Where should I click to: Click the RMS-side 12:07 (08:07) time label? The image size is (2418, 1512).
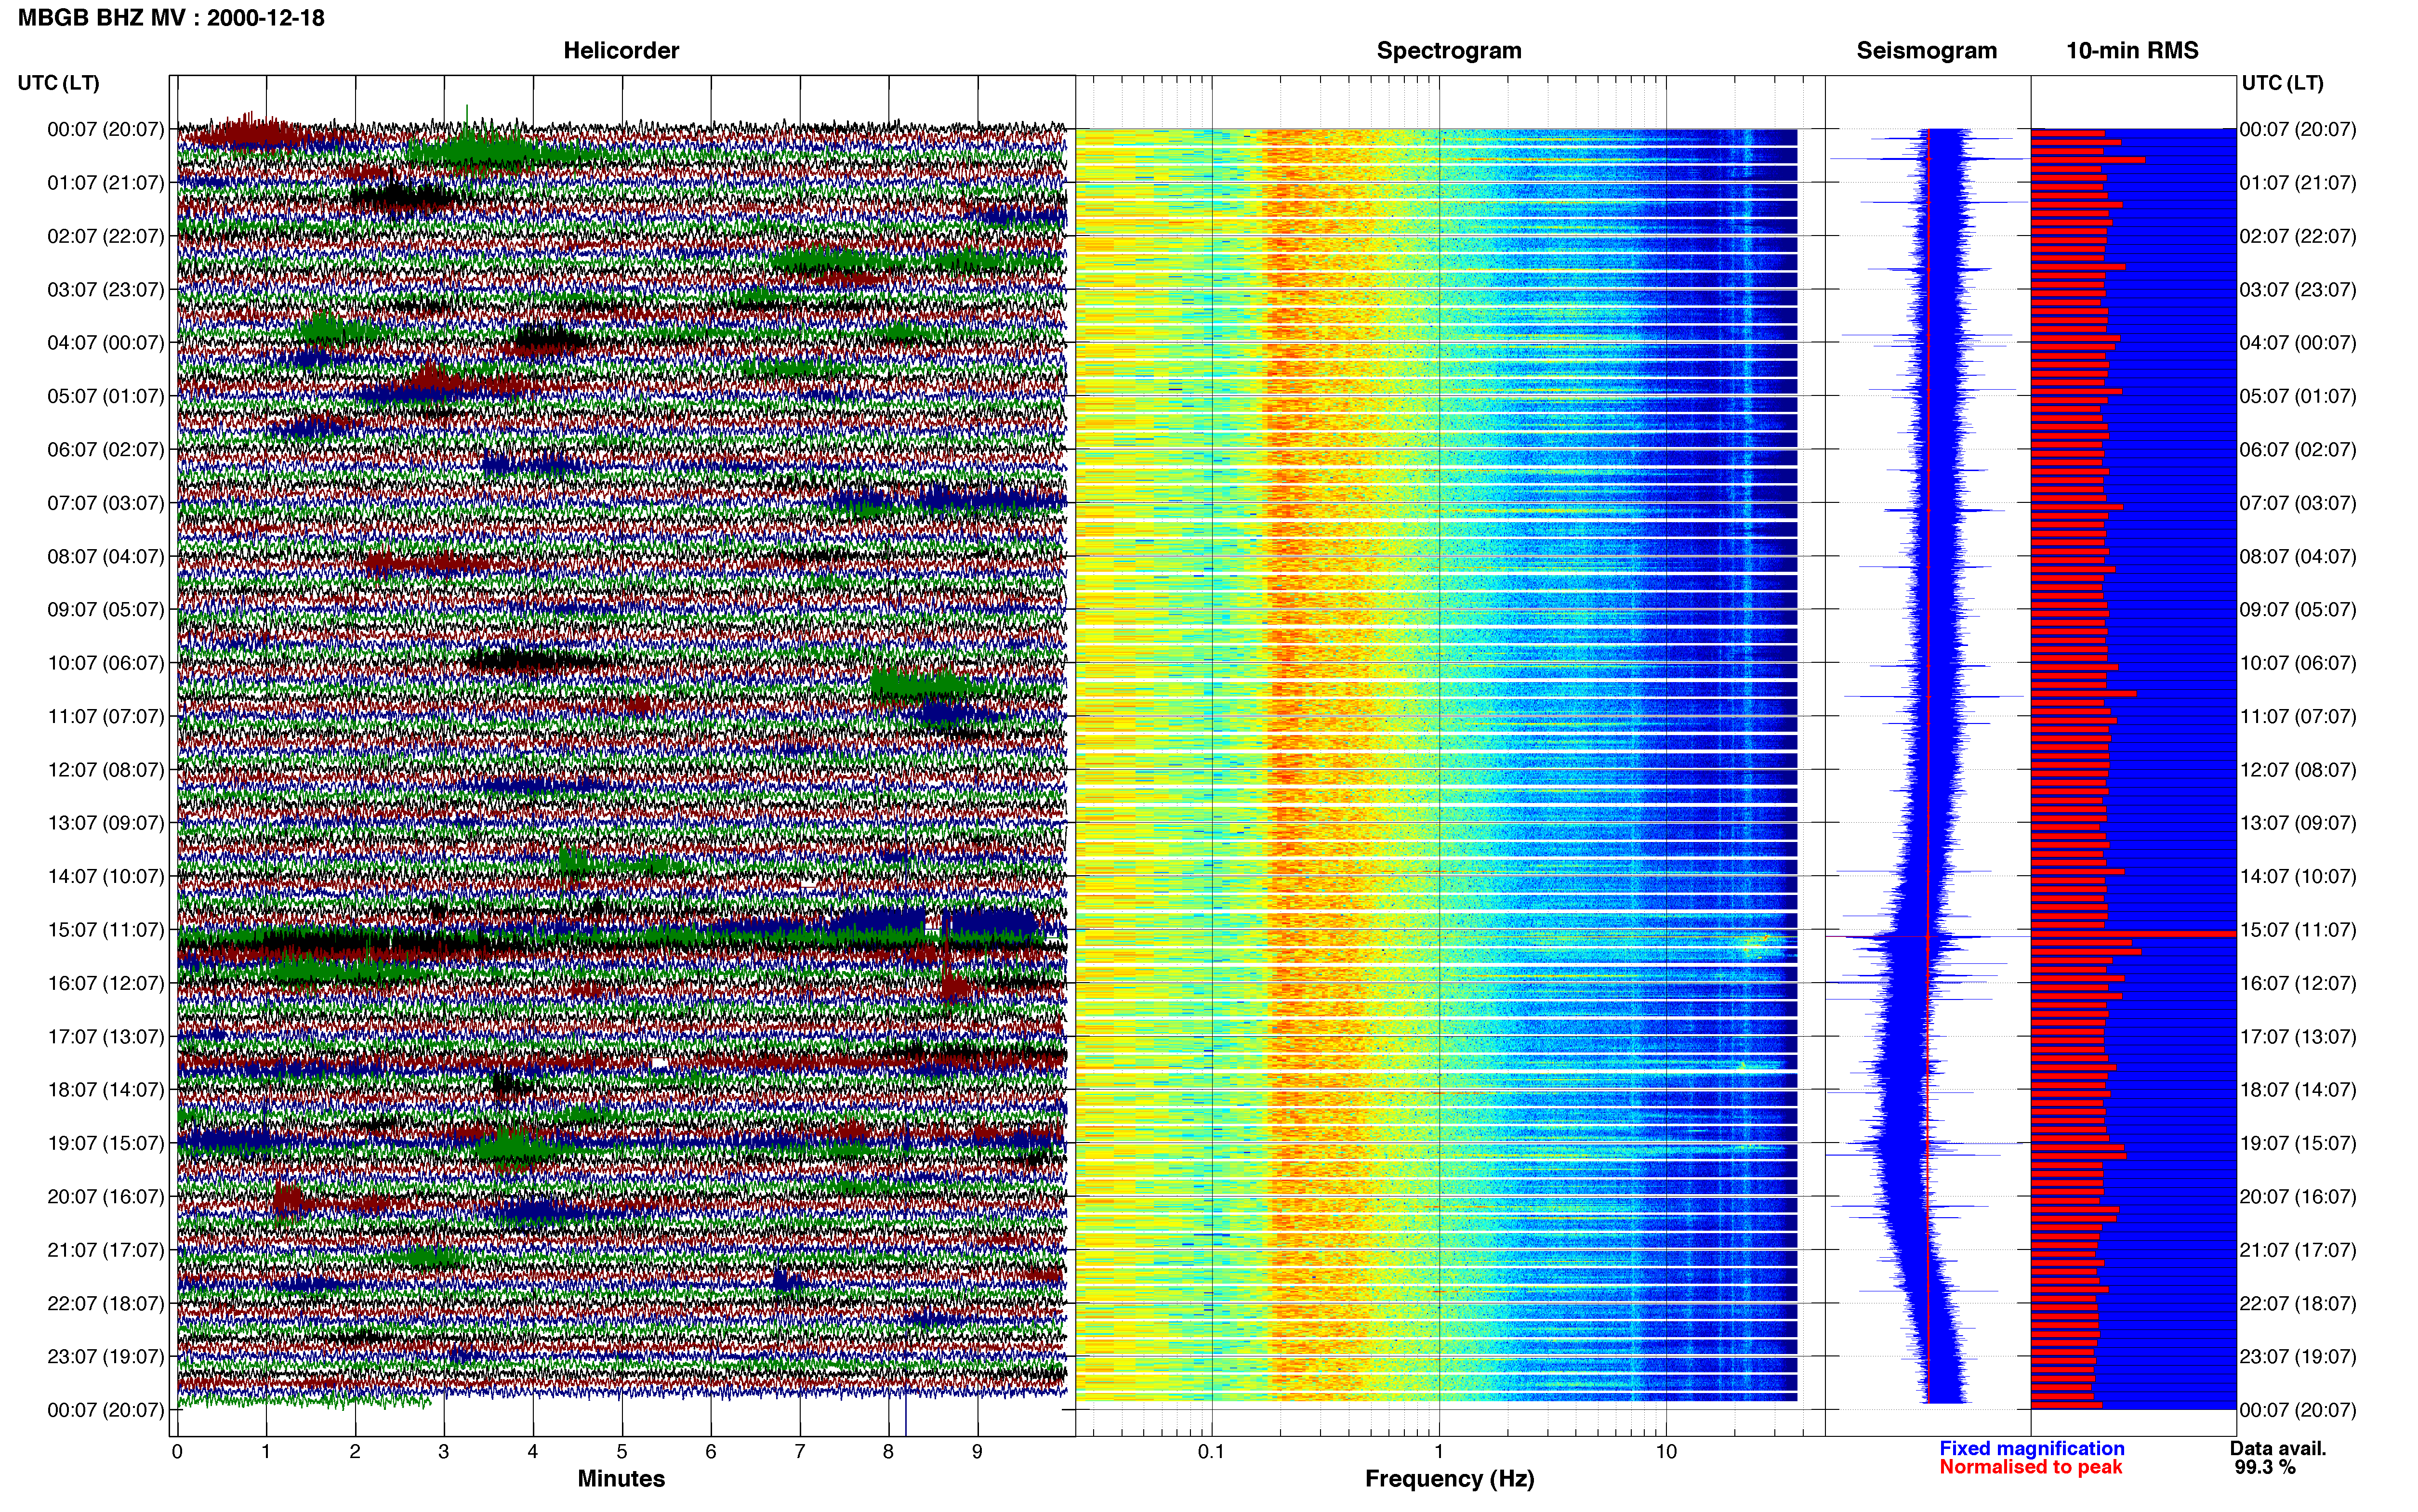[2298, 770]
